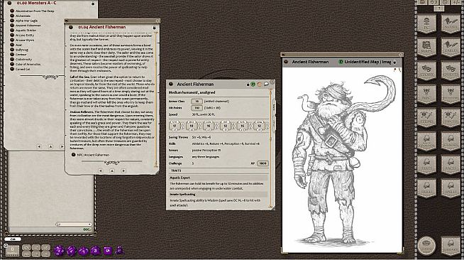Open the Spells sidebar button
The height and width of the screenshot is (260, 464).
point(451,188)
